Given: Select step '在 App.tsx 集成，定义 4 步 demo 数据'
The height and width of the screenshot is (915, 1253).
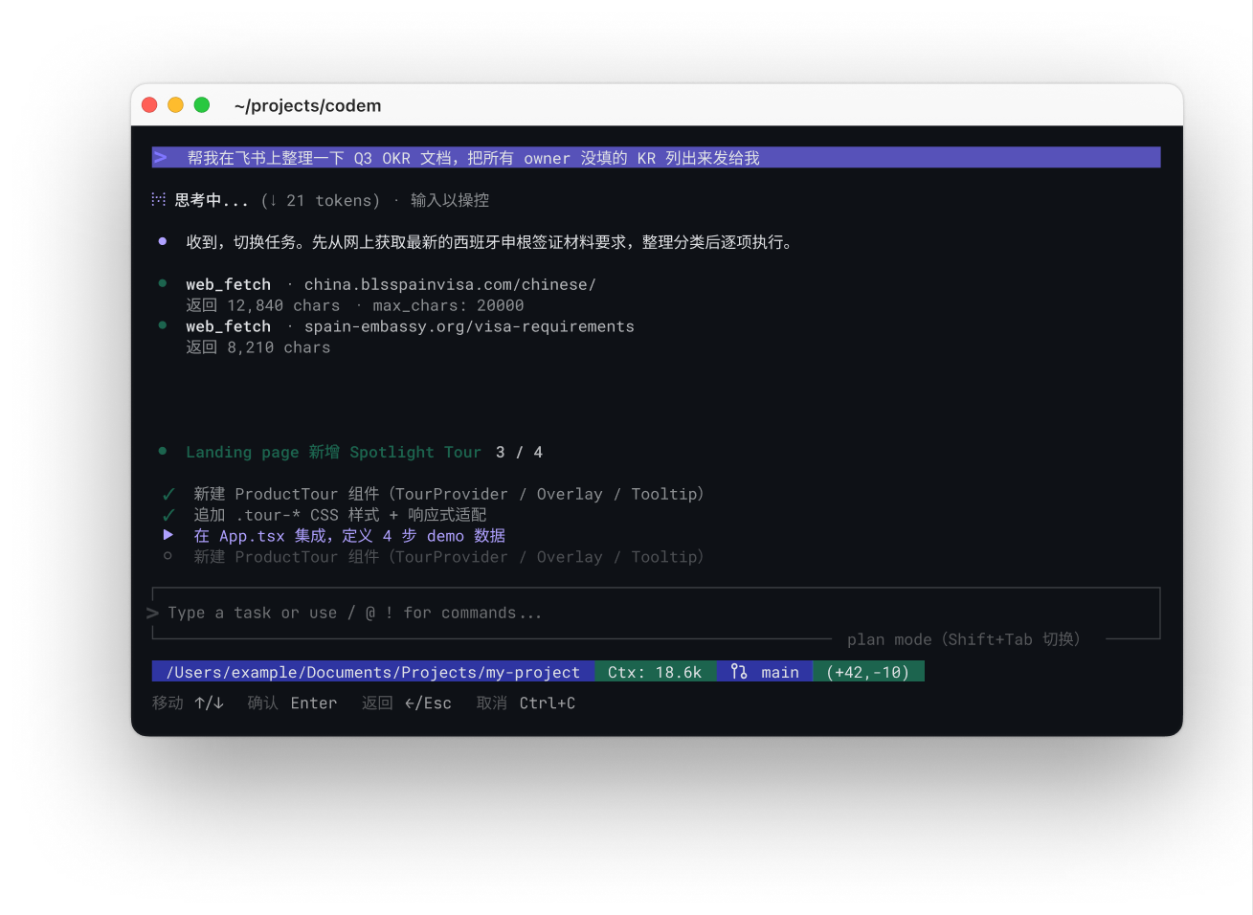Looking at the screenshot, I should click(x=349, y=536).
